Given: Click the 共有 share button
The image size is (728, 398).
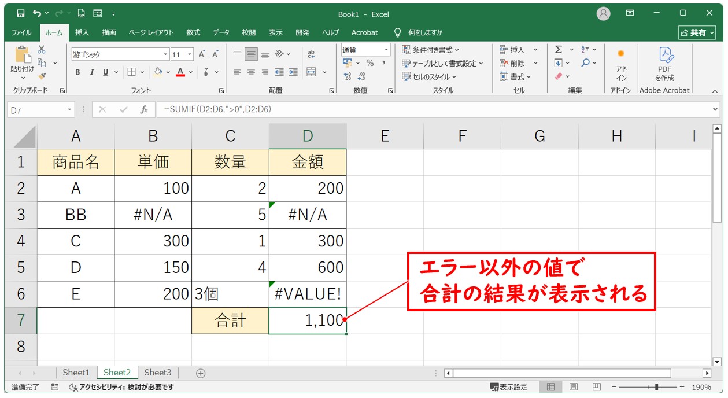Looking at the screenshot, I should pyautogui.click(x=697, y=32).
